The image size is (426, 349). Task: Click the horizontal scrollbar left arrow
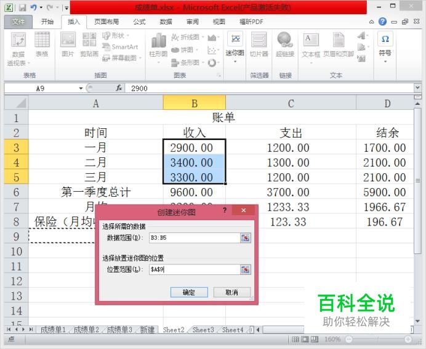click(258, 330)
